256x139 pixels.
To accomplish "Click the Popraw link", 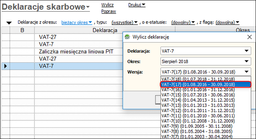I will point(109,12).
